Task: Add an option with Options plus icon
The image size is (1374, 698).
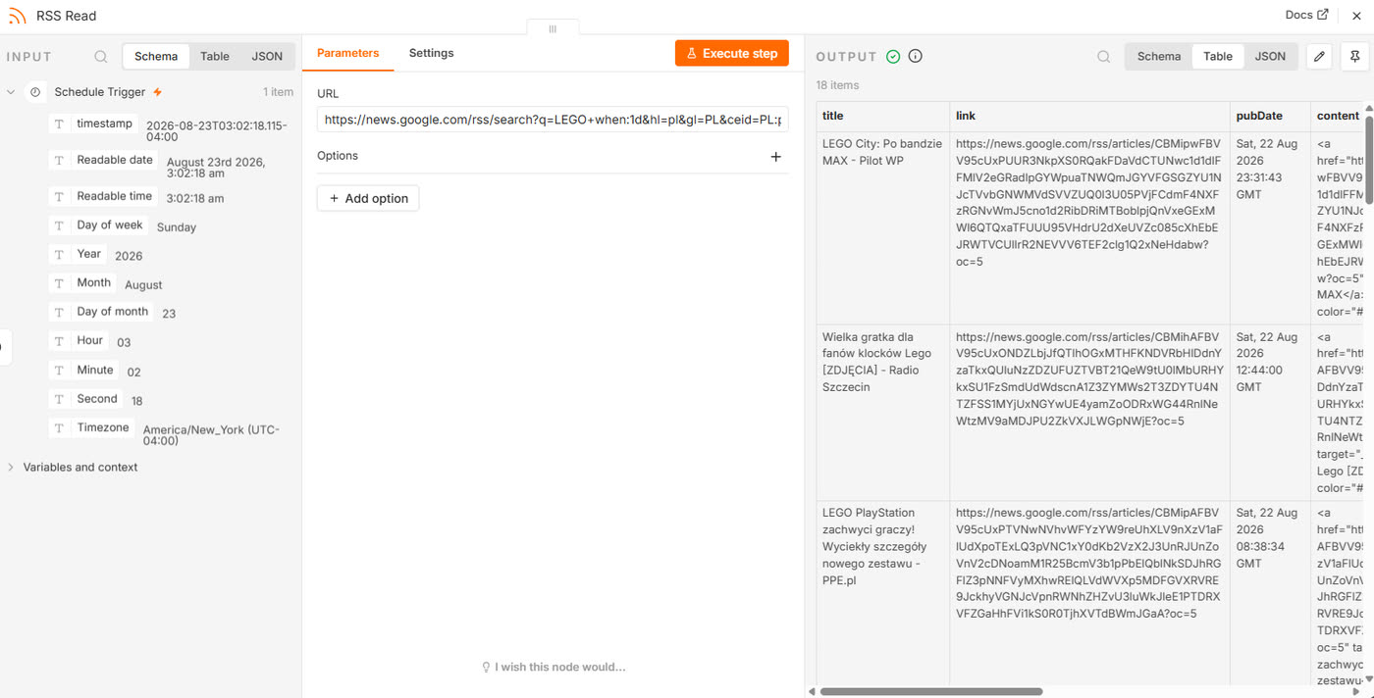Action: point(776,156)
